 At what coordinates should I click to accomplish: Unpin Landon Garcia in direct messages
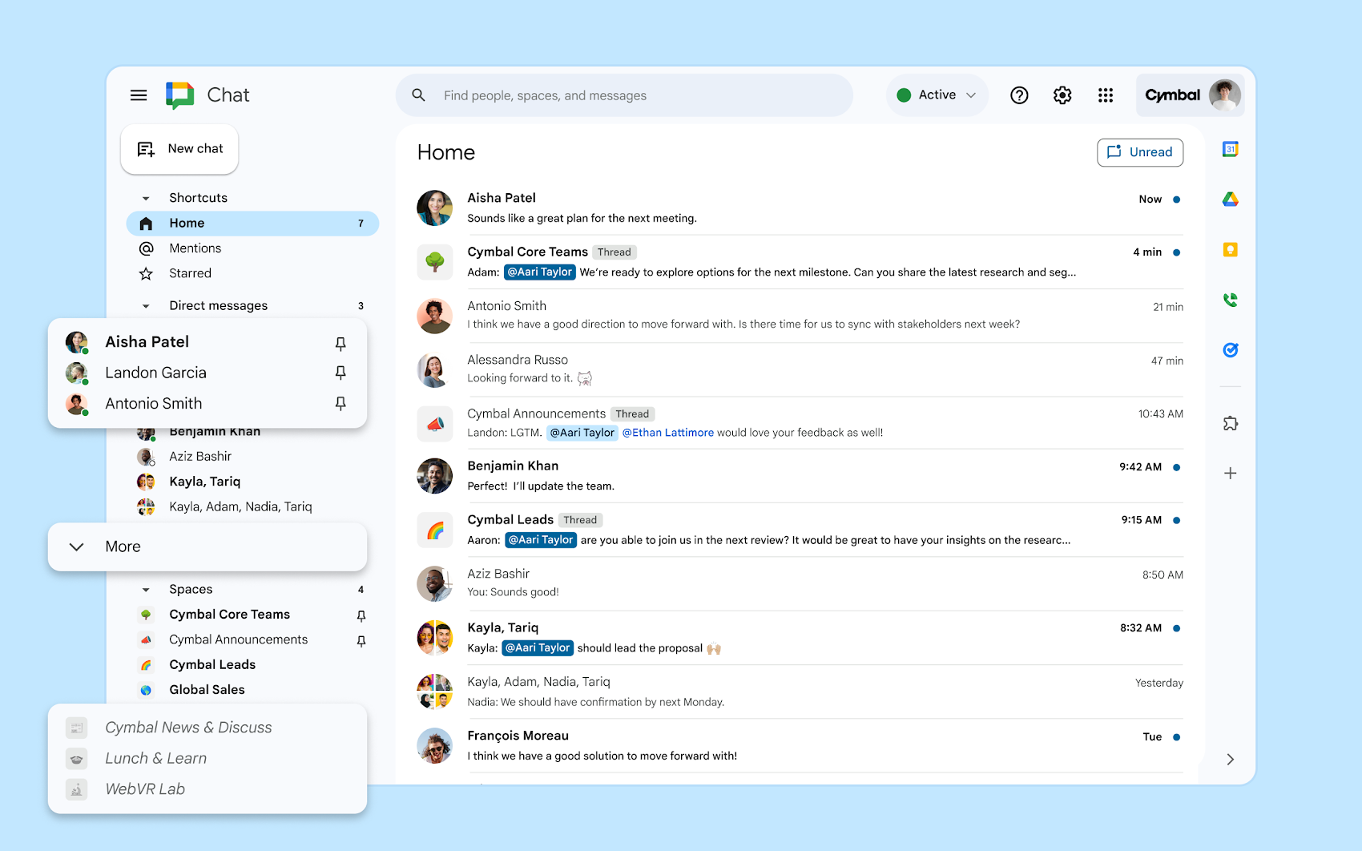pyautogui.click(x=340, y=373)
